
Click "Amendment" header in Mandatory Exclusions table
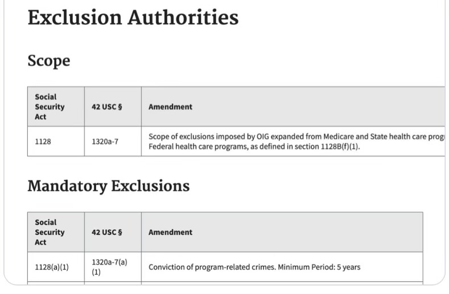pos(170,232)
